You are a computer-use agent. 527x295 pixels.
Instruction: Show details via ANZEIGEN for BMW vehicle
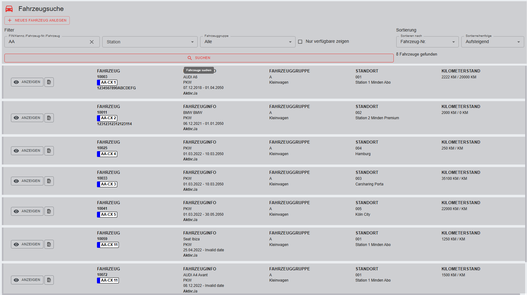(x=27, y=118)
